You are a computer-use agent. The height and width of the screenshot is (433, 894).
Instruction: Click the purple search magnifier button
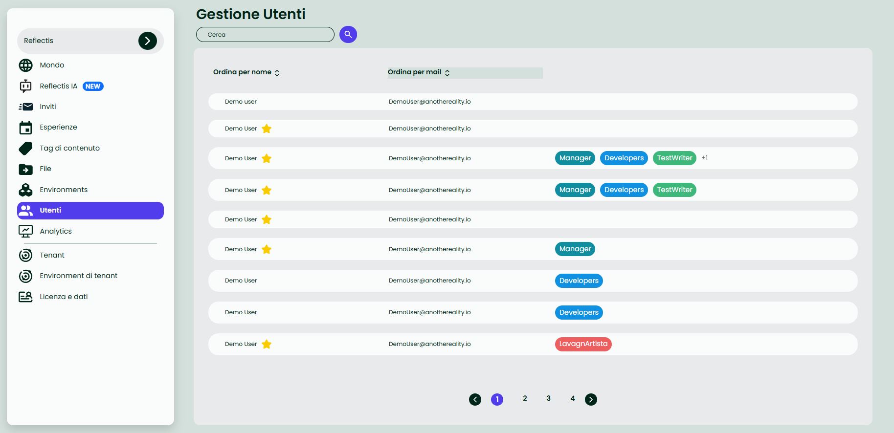(x=348, y=34)
